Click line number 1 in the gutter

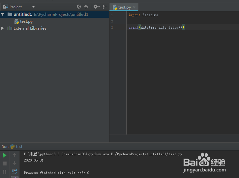point(112,15)
